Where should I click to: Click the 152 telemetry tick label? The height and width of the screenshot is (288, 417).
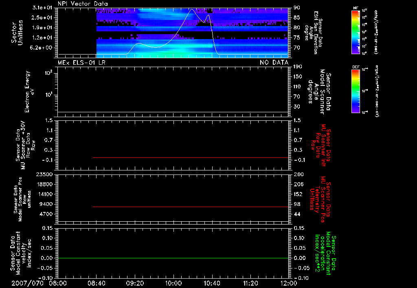298,194
